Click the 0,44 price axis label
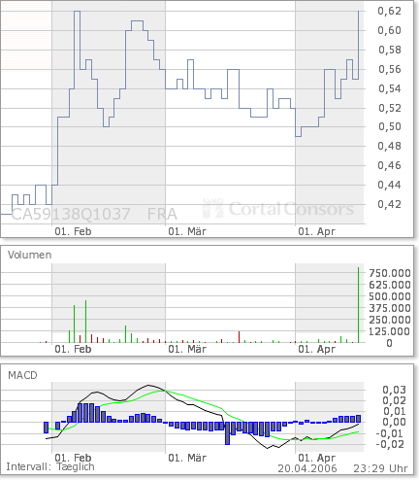419x480 pixels. click(390, 185)
